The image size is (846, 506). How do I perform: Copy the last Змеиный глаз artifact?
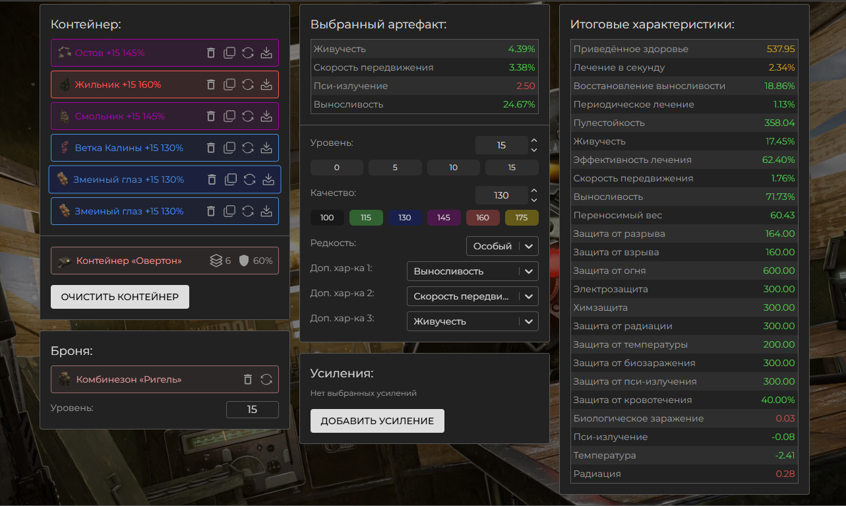[229, 211]
